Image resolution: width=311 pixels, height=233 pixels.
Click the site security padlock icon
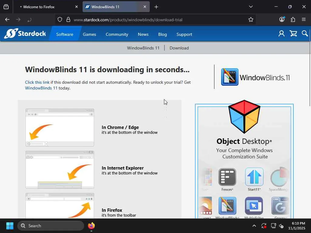[68, 20]
